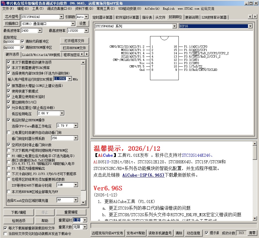
Task: Click left arrow beside 程序加密后 tab
Action: click(x=83, y=54)
